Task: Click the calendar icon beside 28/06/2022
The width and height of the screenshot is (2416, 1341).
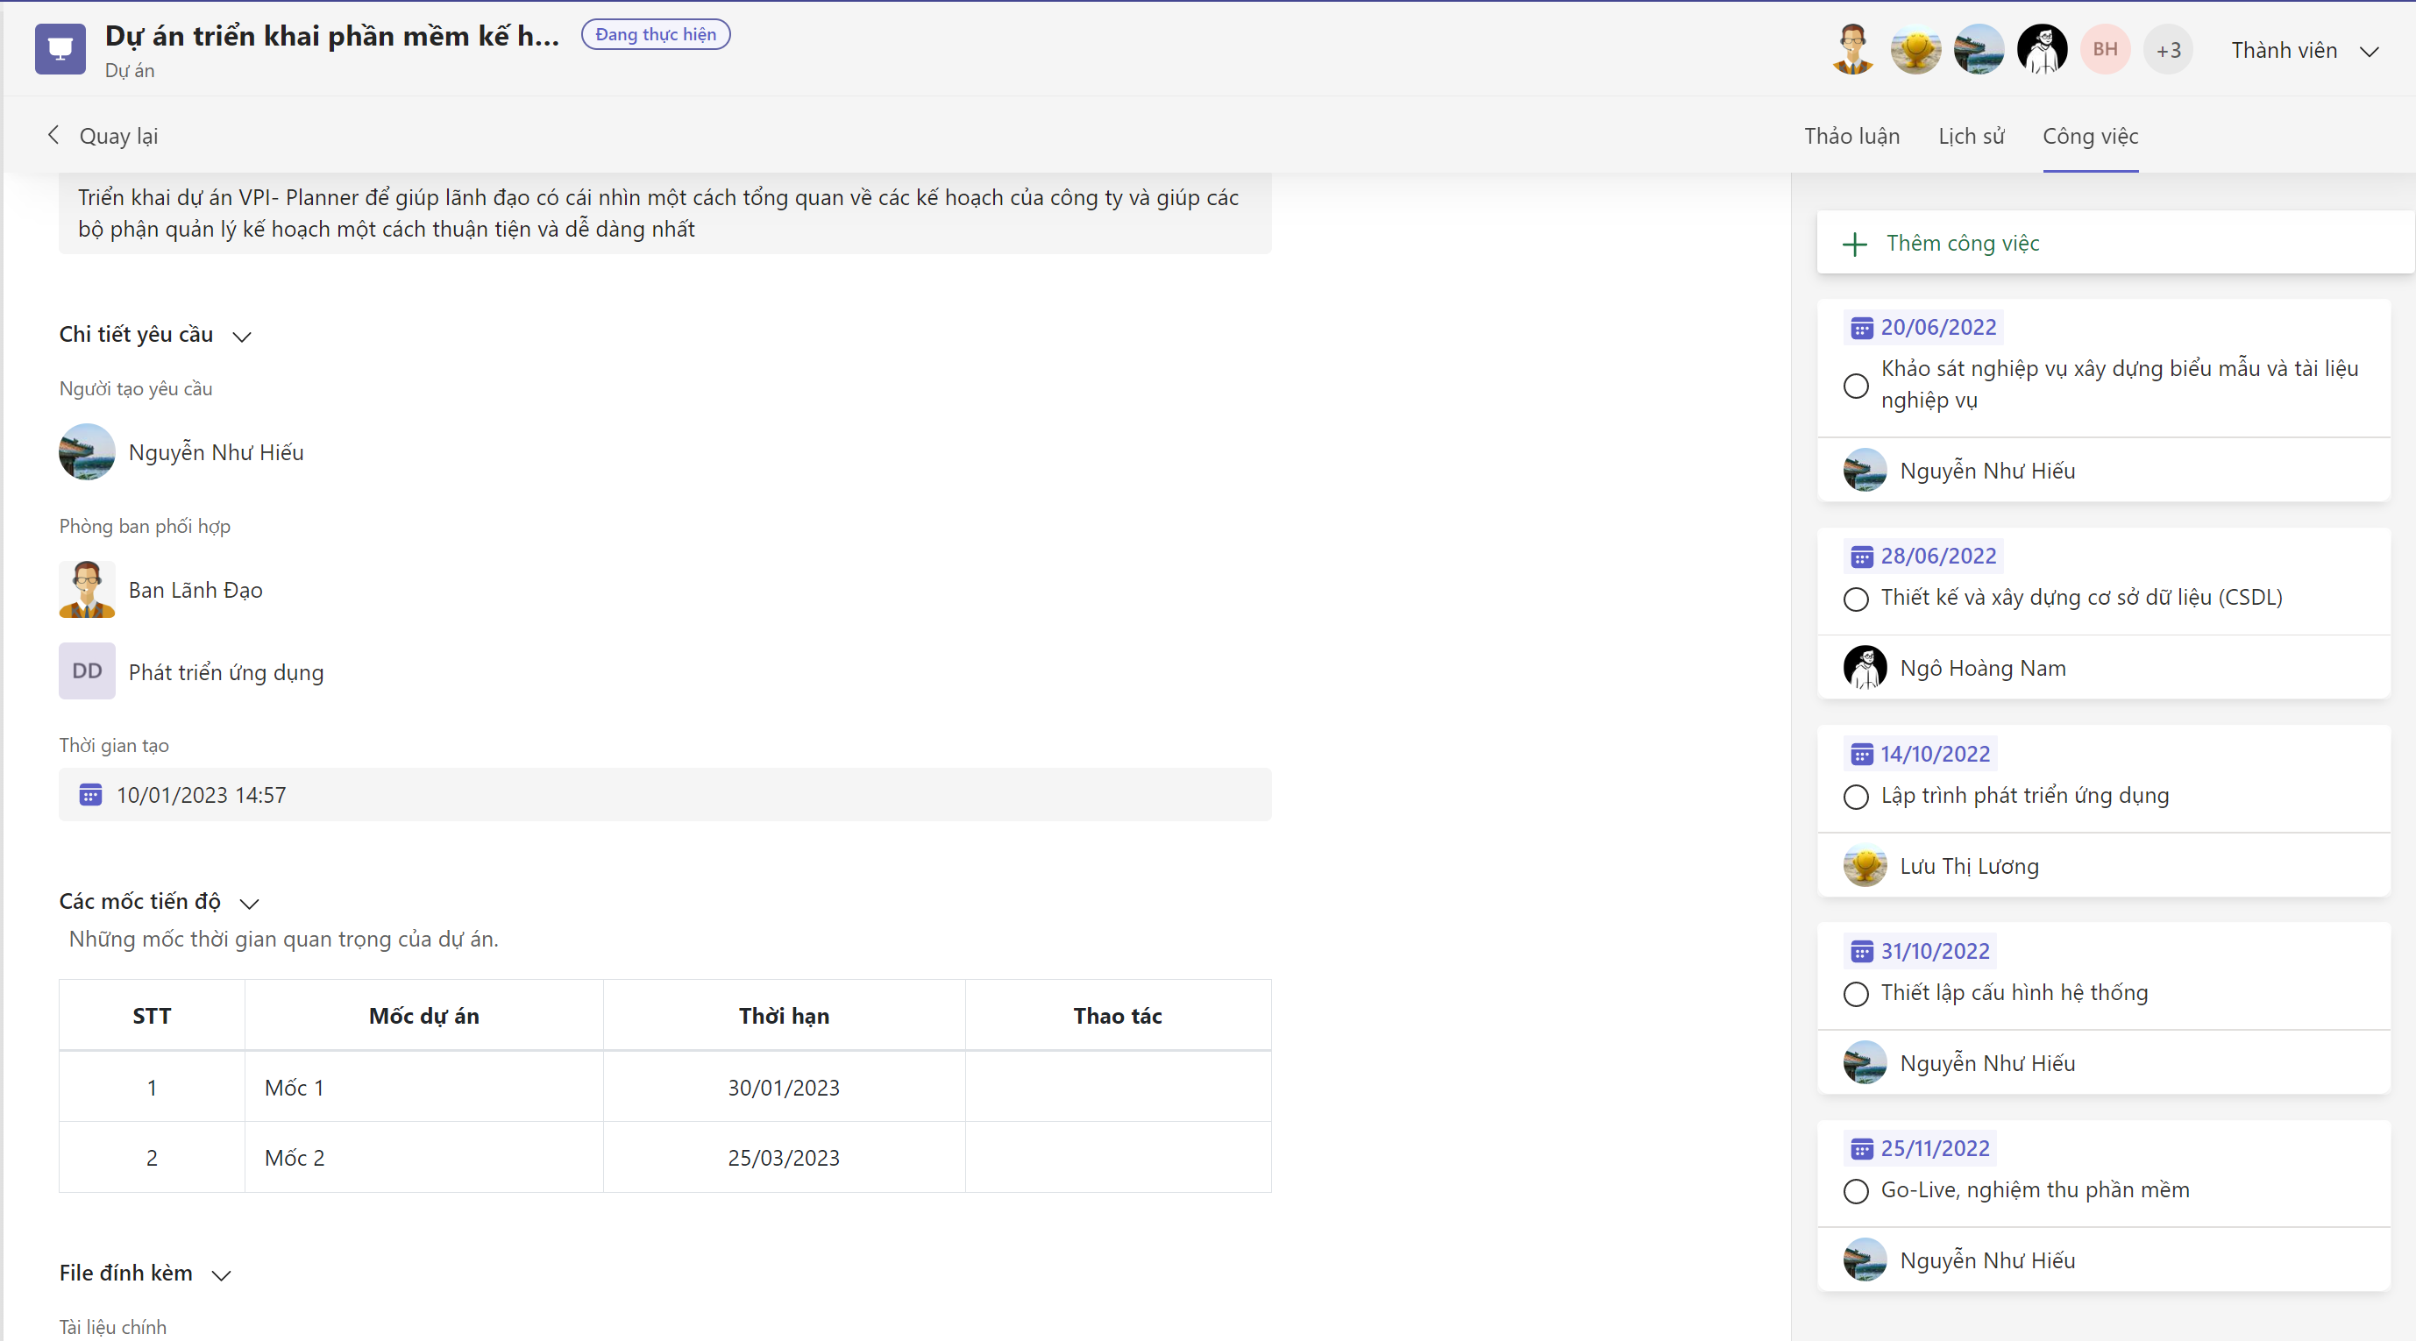Action: (1861, 557)
